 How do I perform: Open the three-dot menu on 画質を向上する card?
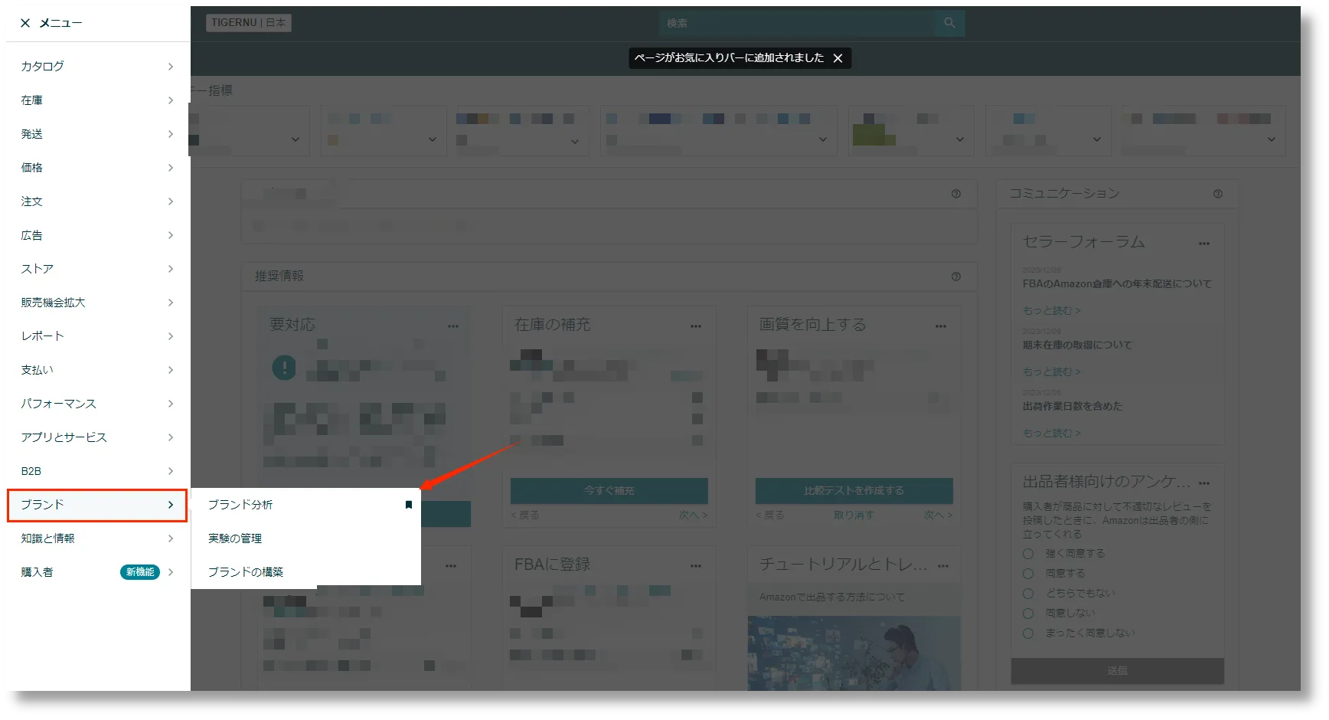(x=940, y=326)
